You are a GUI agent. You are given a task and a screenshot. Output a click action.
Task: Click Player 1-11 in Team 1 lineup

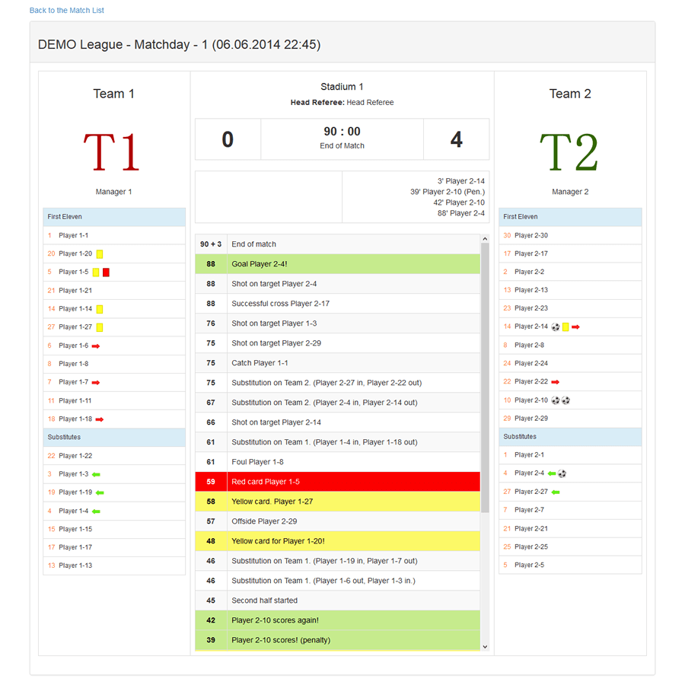pyautogui.click(x=114, y=400)
